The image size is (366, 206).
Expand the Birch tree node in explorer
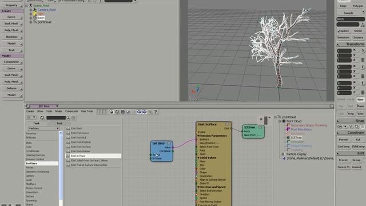tap(31, 18)
